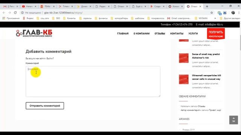Click the phone number +7 (3412) 474-270
The image size is (241, 135).
pos(182,24)
